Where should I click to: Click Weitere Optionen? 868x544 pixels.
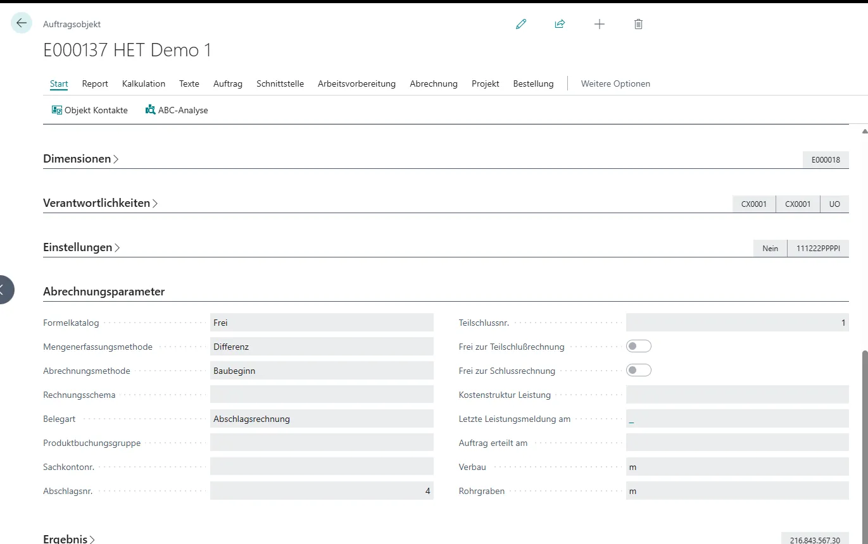[615, 83]
